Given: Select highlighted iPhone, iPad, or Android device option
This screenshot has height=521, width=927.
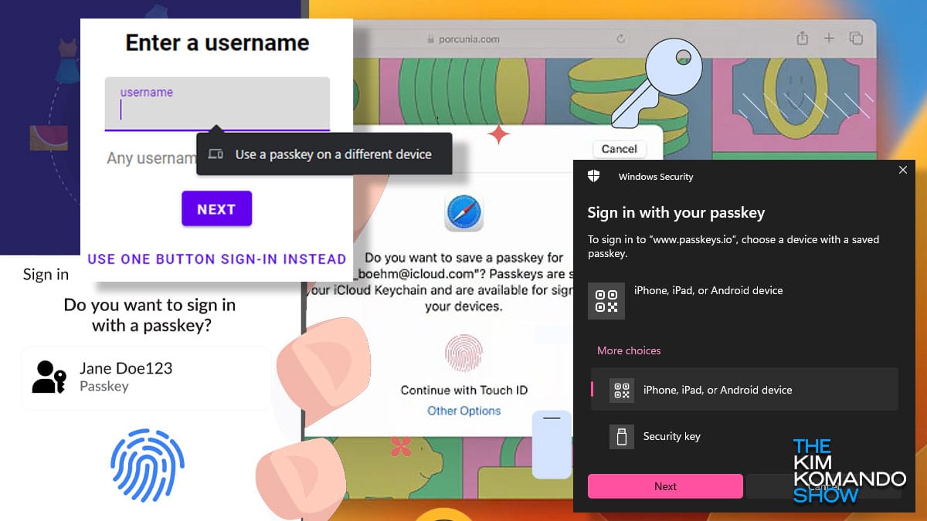Looking at the screenshot, I should (744, 390).
